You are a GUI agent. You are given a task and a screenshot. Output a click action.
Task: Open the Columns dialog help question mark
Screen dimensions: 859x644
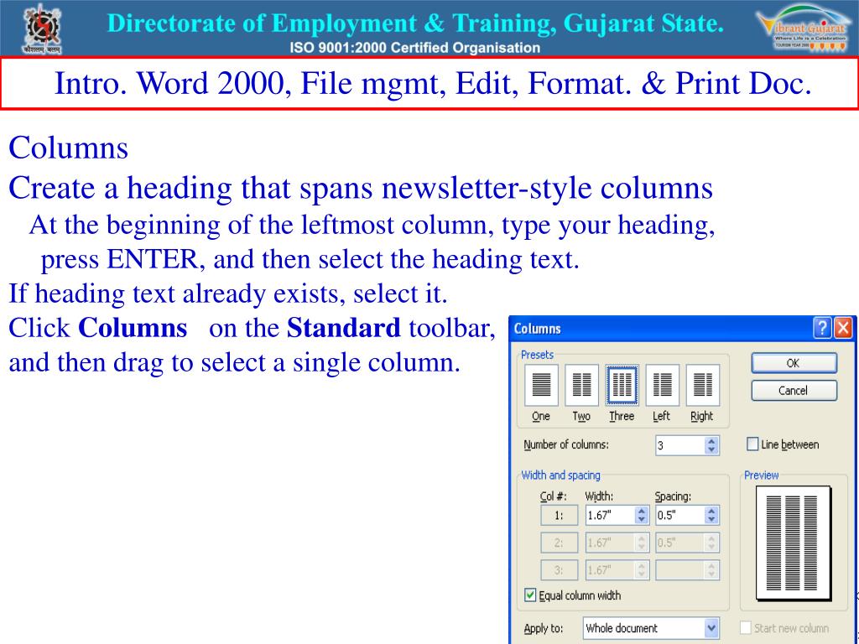click(822, 328)
